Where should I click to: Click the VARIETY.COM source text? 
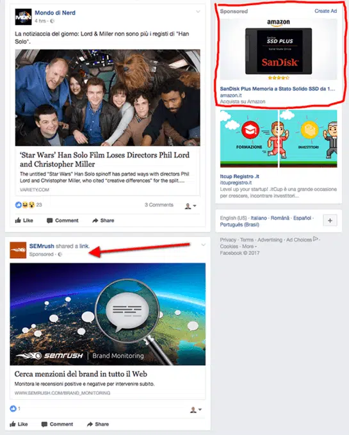tap(35, 190)
